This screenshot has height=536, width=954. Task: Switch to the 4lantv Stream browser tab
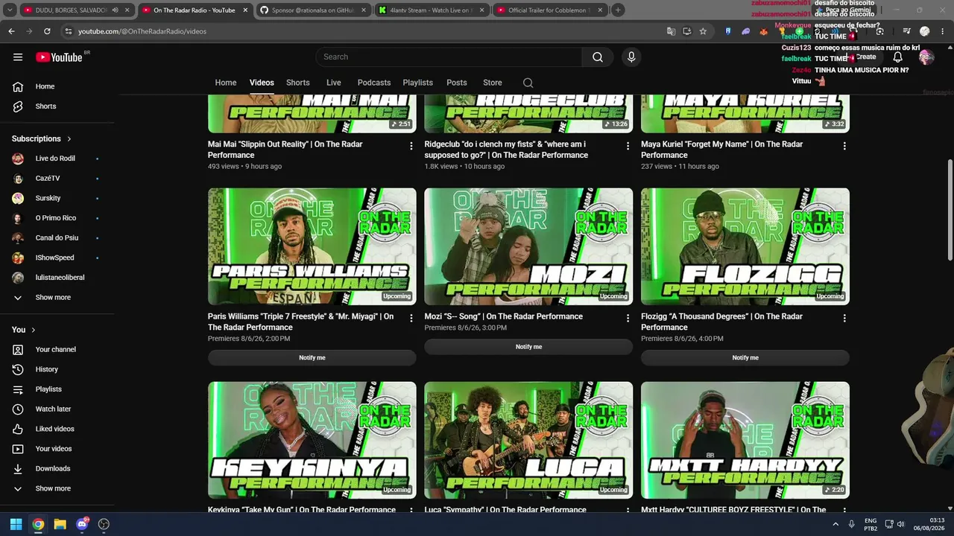pos(430,10)
